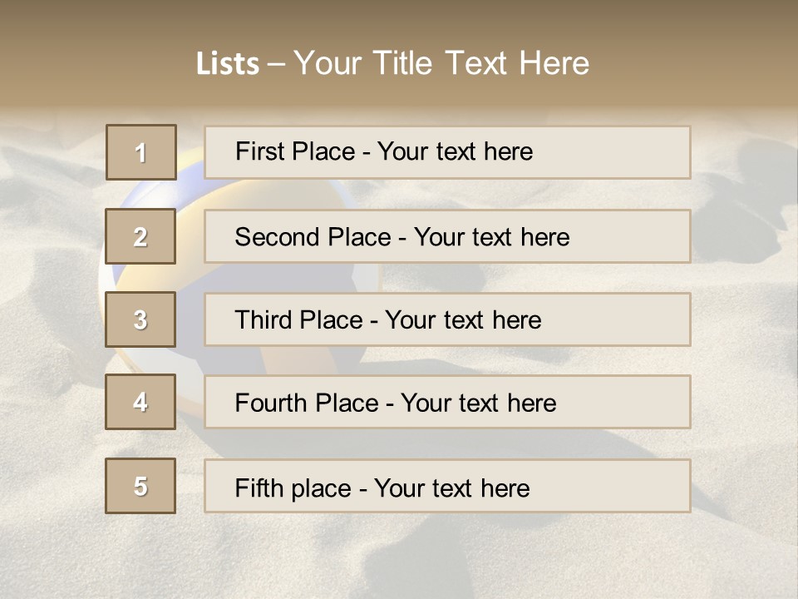Click the "Fifth place - Your text here" text
This screenshot has height=599, width=798.
(382, 488)
